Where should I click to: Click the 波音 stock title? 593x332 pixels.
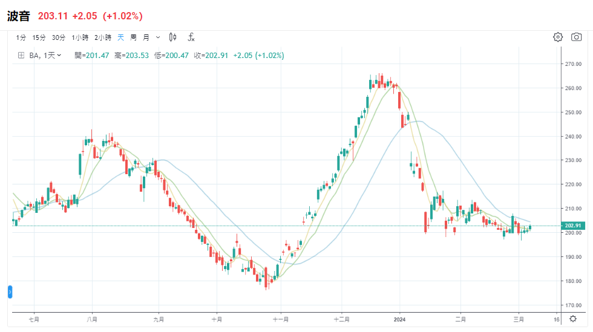point(18,16)
